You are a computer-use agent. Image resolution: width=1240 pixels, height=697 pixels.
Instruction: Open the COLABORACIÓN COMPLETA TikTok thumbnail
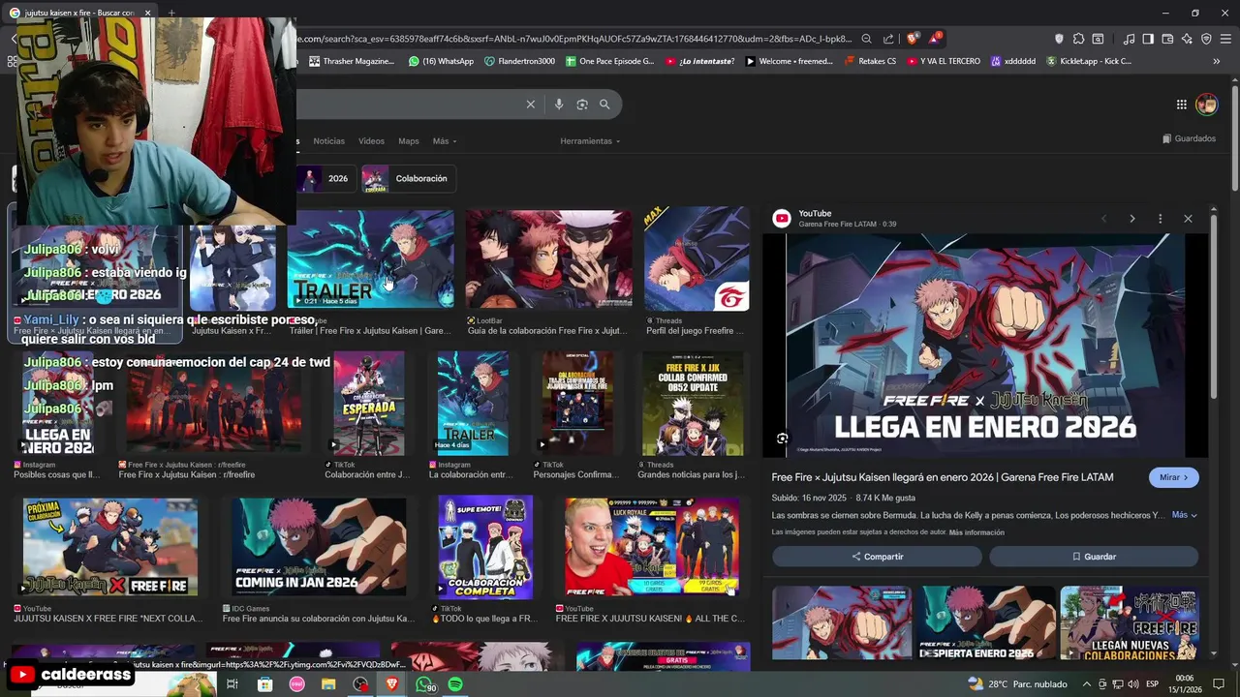pos(484,548)
